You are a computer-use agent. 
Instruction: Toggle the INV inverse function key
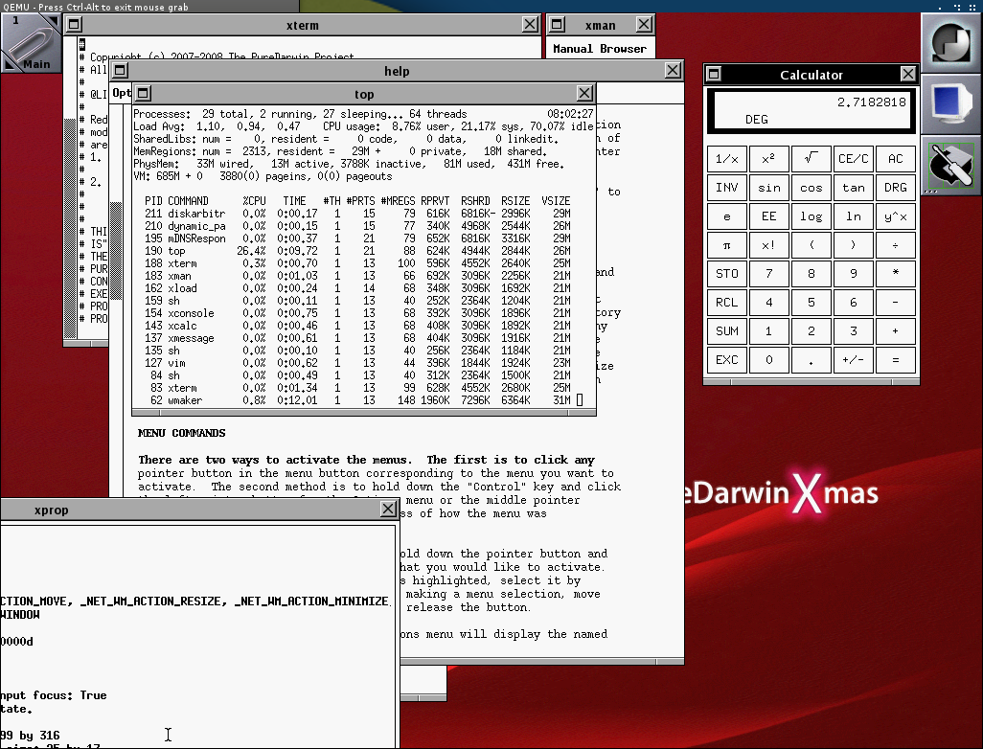(x=726, y=188)
